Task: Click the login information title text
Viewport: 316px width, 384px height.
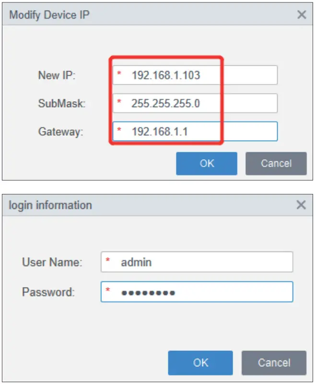Action: 50,205
